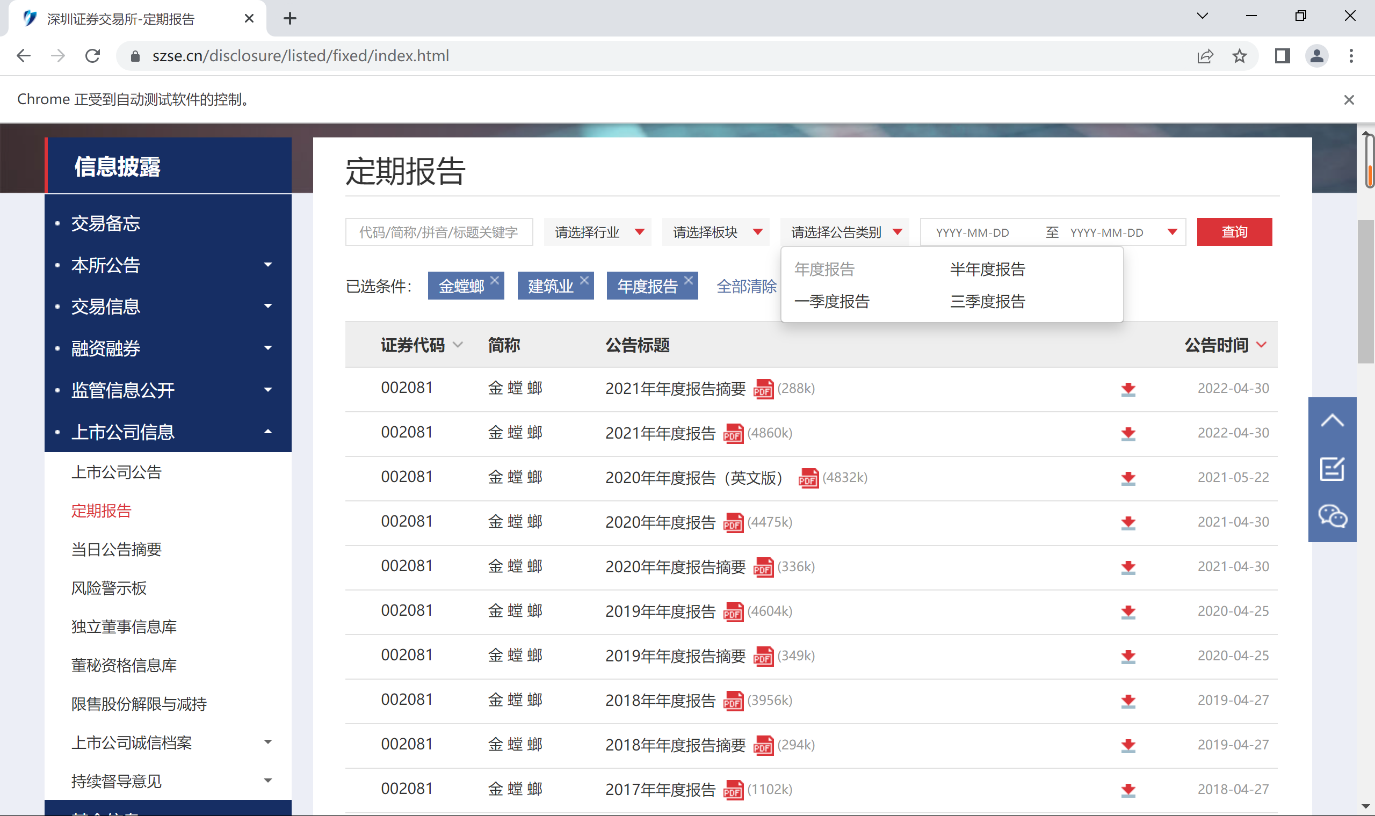This screenshot has height=816, width=1375.
Task: Download the 2020年年度报告（英文版） file
Action: point(1128,478)
